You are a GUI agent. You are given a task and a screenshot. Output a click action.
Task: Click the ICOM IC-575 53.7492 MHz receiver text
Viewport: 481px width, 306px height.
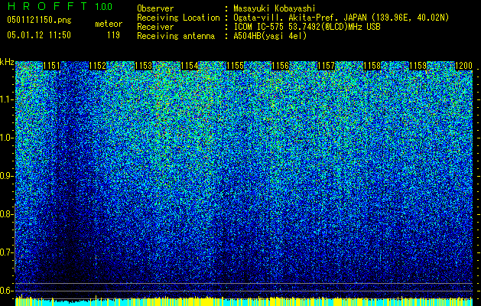(307, 27)
